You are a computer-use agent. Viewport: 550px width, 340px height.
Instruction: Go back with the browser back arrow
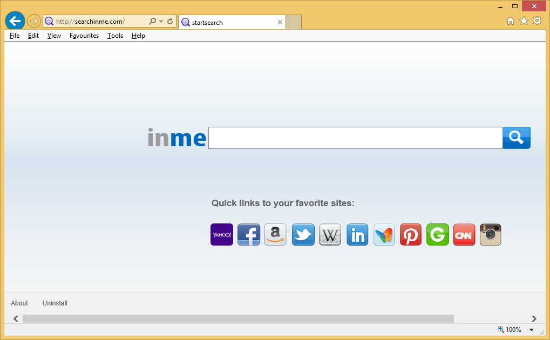pos(15,21)
